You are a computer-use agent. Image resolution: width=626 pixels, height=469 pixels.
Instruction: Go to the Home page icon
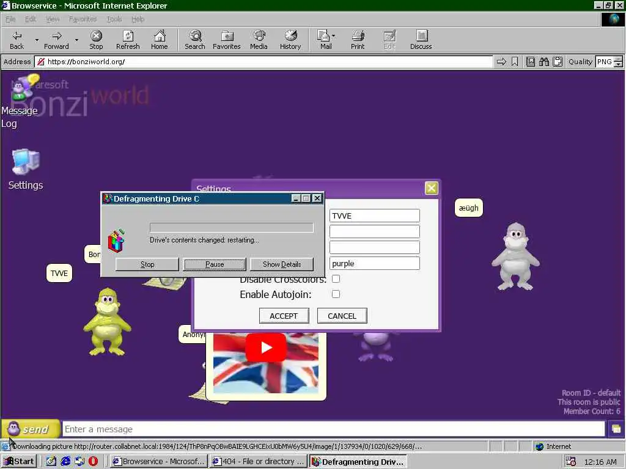(160, 40)
